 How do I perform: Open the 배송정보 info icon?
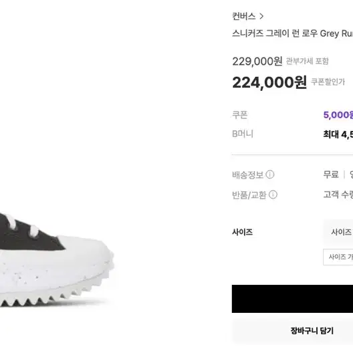tap(270, 174)
